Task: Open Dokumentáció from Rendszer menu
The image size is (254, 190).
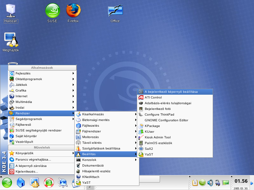Action: point(107,166)
